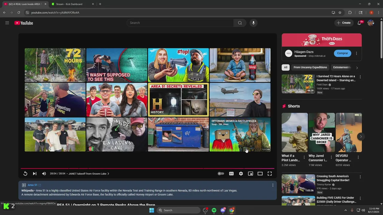Screen dimensions: 383x215
Task: Bookmark this page with the star
Action: click(340, 13)
